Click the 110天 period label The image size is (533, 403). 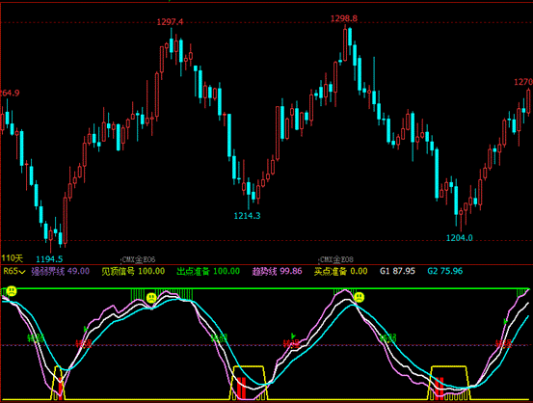pos(12,258)
